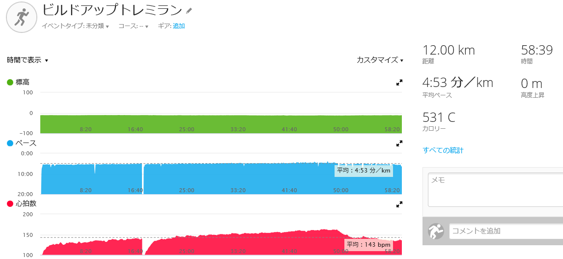The width and height of the screenshot is (563, 259).
Task: Toggle the red 心拍数 heart rate series dot
Action: click(x=10, y=203)
